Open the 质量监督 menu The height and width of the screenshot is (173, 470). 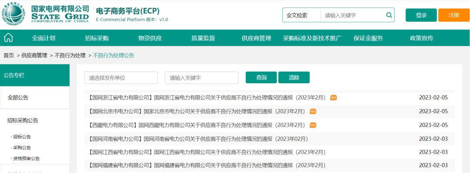203,38
